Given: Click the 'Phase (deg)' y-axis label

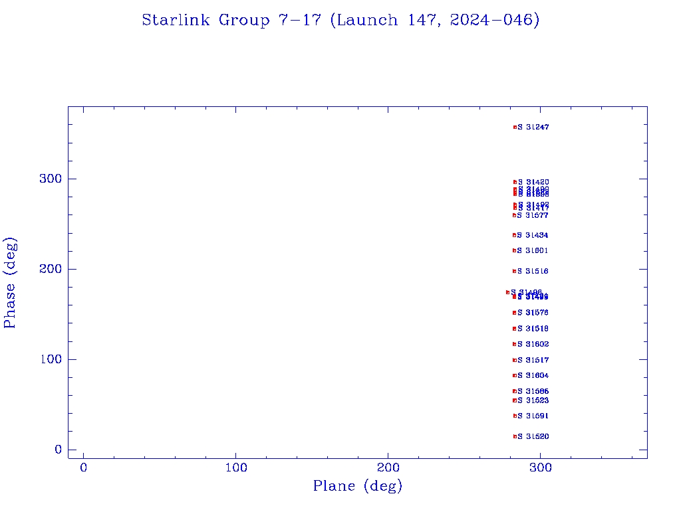Looking at the screenshot, I should (9, 283).
